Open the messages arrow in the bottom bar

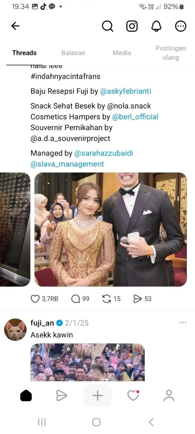click(61, 396)
